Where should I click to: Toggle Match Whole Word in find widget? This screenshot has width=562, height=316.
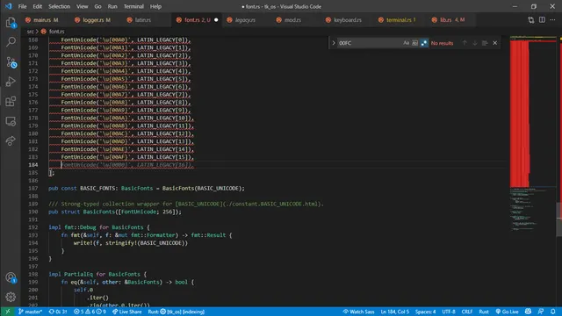point(414,43)
